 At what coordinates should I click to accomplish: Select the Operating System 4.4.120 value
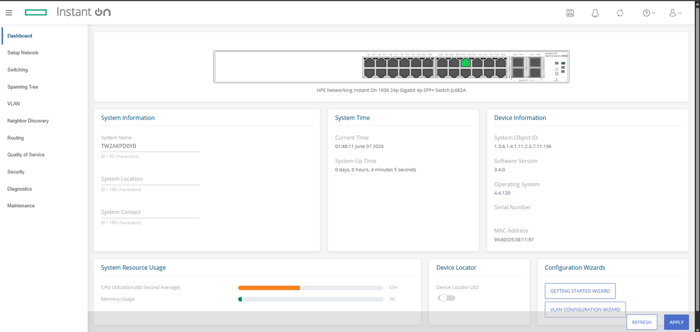502,193
